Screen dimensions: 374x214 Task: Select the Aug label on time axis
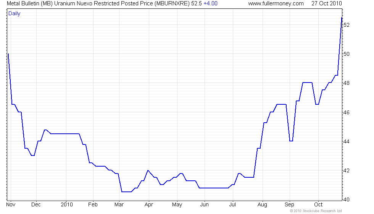click(x=263, y=205)
